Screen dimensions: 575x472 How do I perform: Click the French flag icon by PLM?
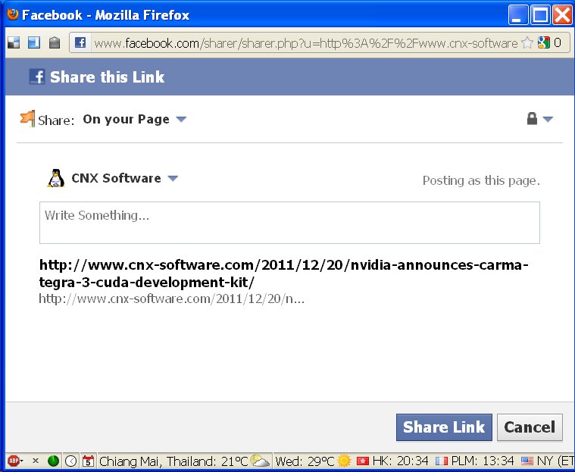[442, 461]
